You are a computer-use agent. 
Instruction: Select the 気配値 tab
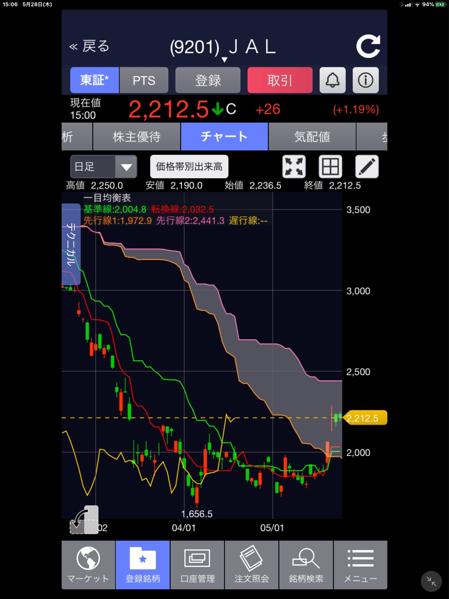coord(312,137)
